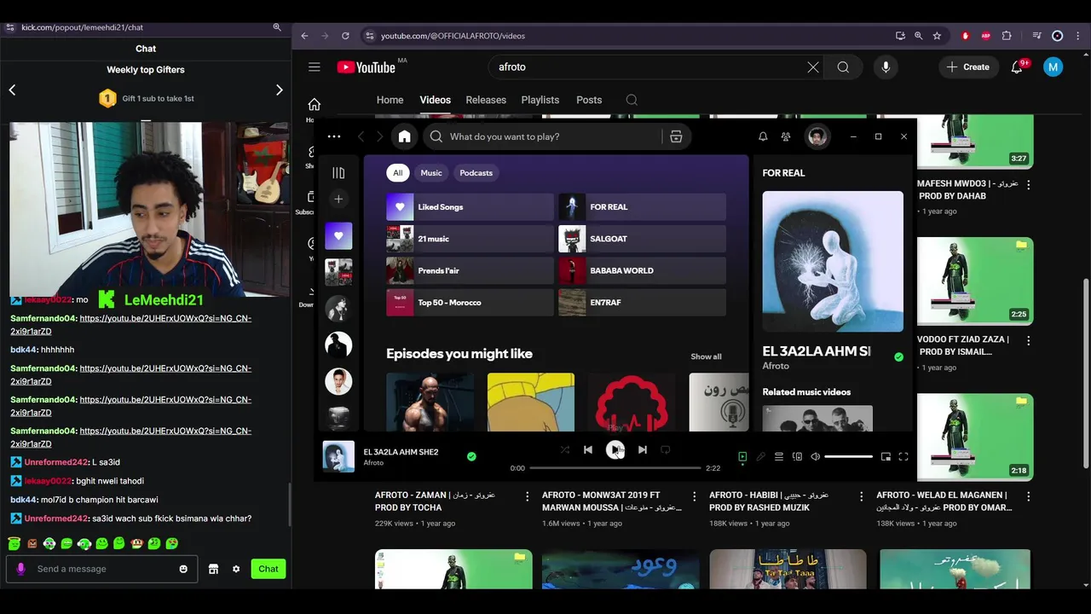1091x614 pixels.
Task: Open options for MAFESH MWDO3 video
Action: point(1028,184)
